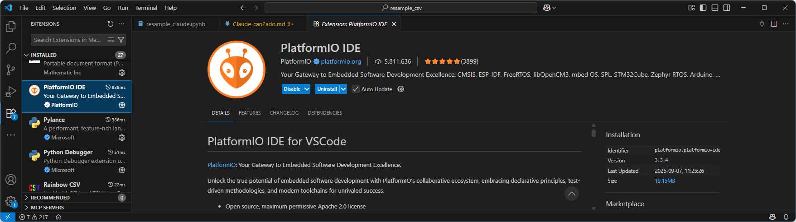Select the Pylance extension in the list
Viewport: 796px width, 222px height.
click(x=77, y=129)
